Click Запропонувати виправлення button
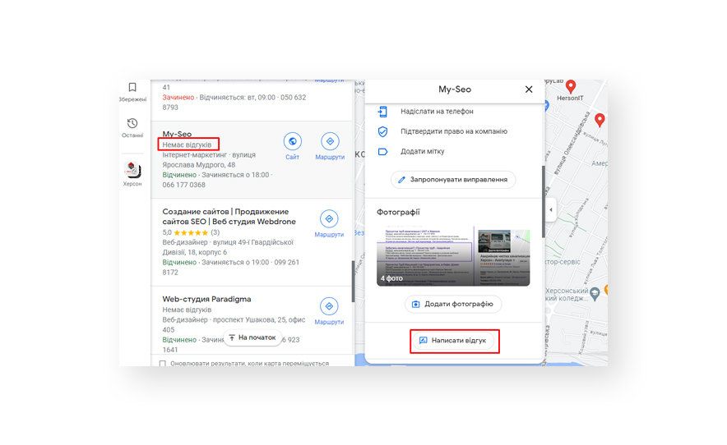Screen dimensions: 727x445 pos(453,179)
